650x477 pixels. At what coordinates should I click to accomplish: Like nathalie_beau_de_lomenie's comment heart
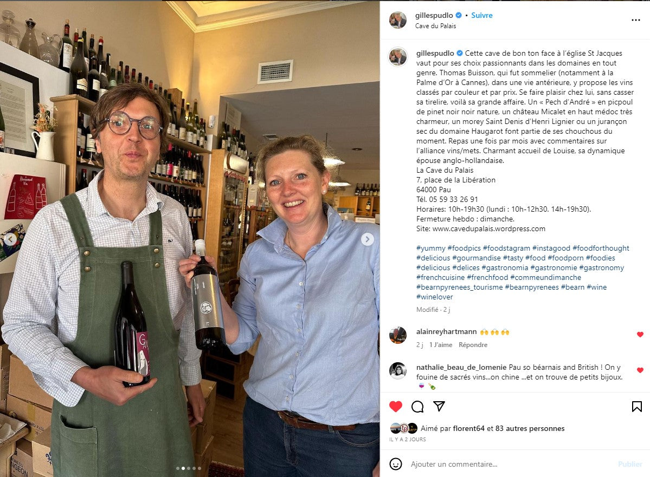[x=640, y=370]
